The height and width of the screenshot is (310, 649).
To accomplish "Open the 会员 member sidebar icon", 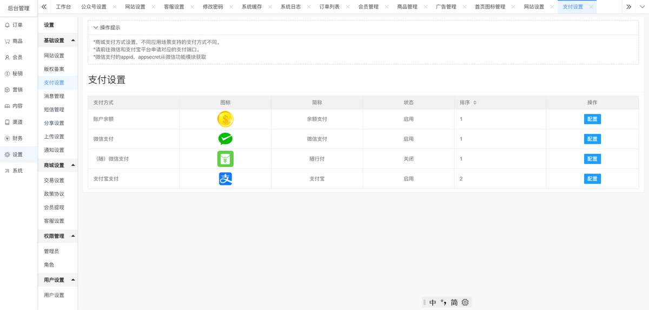I will tap(7, 57).
